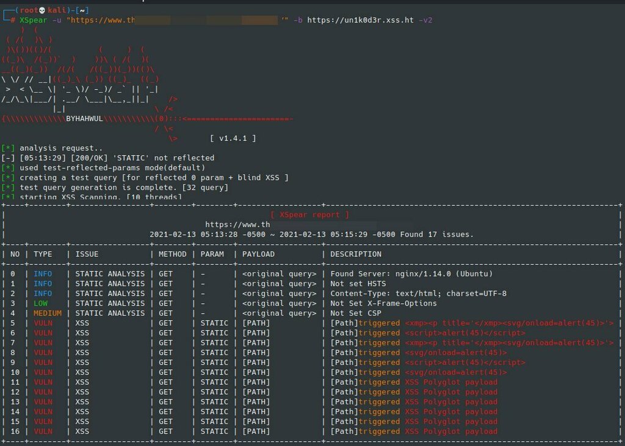This screenshot has height=446, width=625.
Task: Click the '[32 query]' count text
Action: [x=205, y=187]
